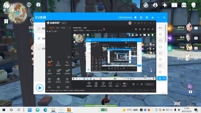
Task: Open the streamer tasks checklist tool
Action: pyautogui.click(x=49, y=72)
